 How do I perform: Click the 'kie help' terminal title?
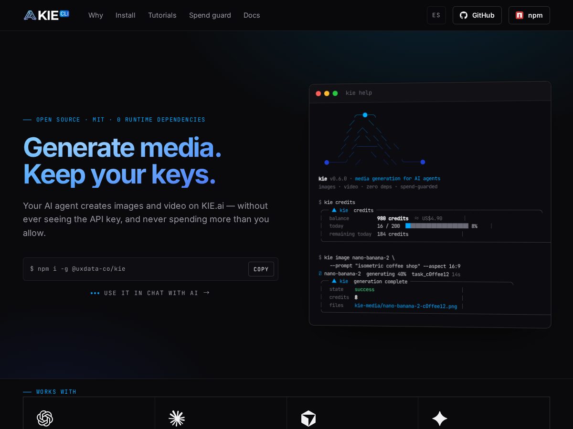click(359, 93)
